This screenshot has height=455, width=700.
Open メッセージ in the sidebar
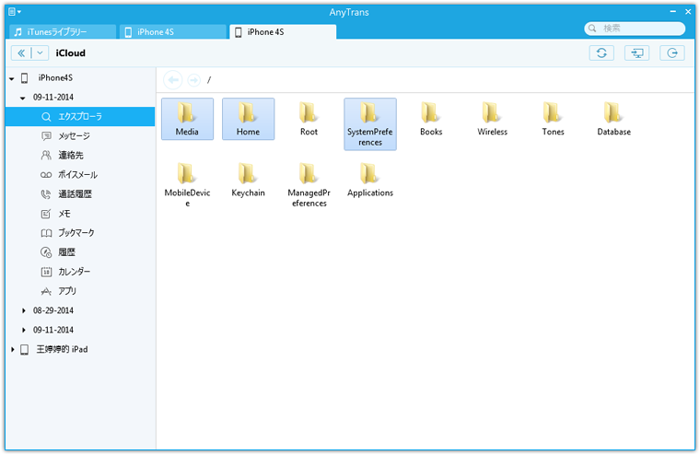[x=80, y=135]
